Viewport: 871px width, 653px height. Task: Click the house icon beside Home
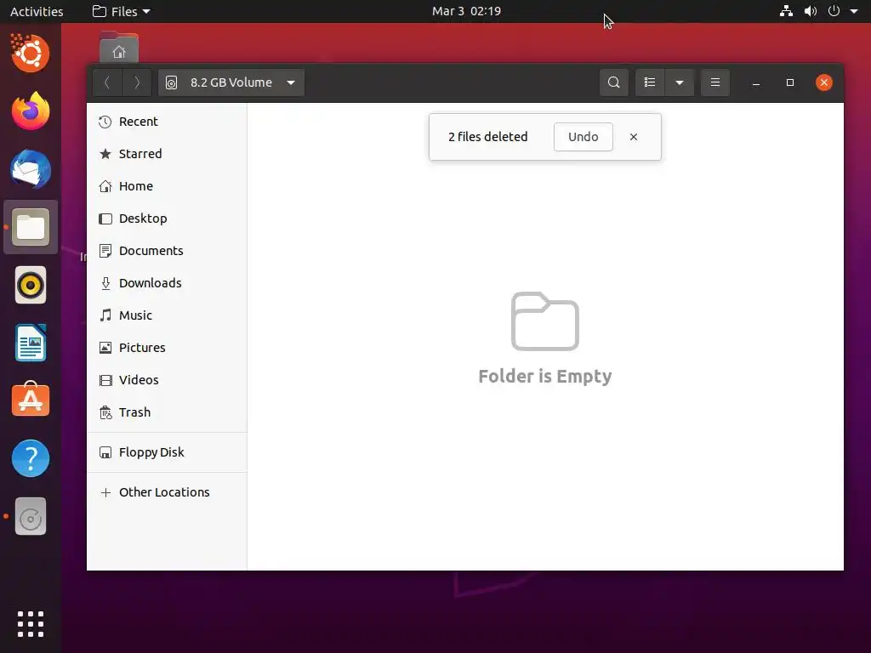tap(105, 186)
